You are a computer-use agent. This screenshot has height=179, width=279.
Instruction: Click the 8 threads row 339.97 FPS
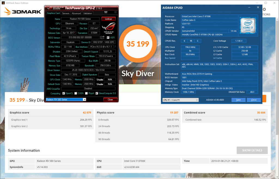(x=138, y=120)
